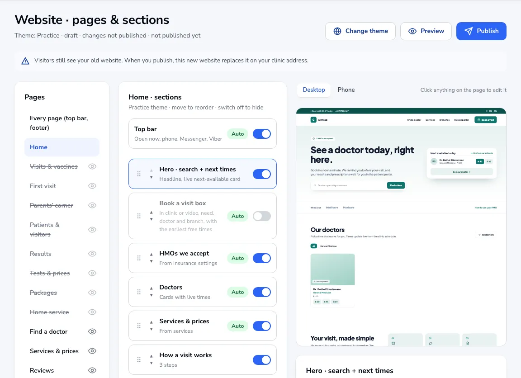Move Doctors section down

[x=152, y=295]
